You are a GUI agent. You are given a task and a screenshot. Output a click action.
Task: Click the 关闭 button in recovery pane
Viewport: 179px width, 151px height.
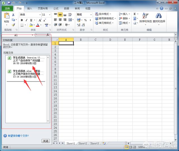(x=46, y=141)
